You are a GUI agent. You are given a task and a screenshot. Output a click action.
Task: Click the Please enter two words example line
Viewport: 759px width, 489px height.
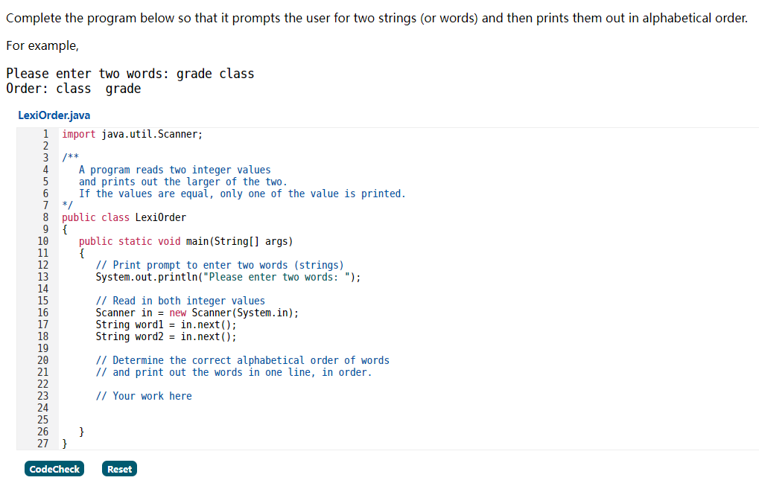129,73
